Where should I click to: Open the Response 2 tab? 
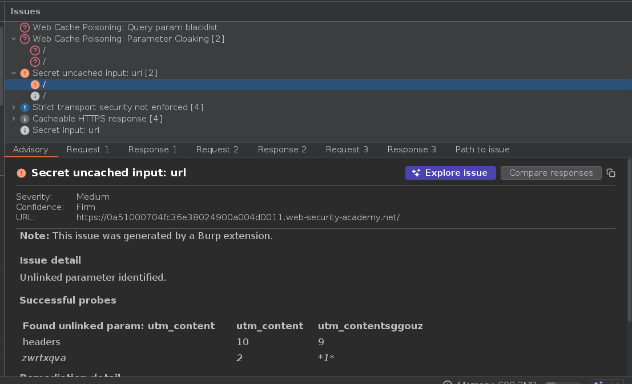tap(282, 149)
